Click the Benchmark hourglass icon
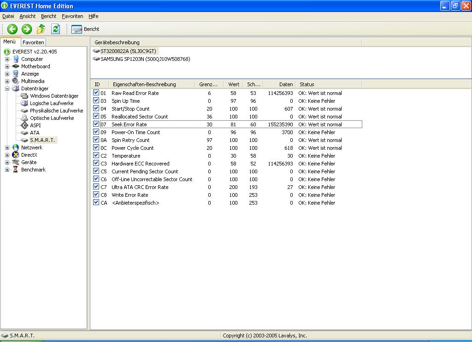Screen dimensions: 472x342 pyautogui.click(x=16, y=170)
